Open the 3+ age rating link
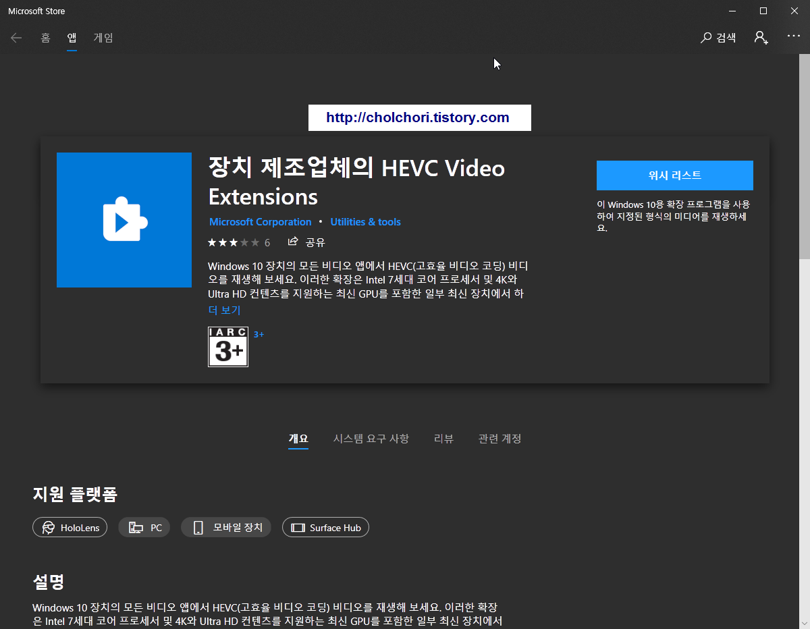810x629 pixels. [259, 334]
